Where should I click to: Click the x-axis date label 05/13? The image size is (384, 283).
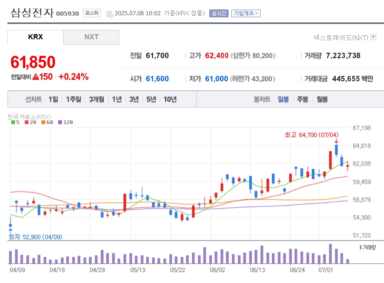tap(138, 270)
